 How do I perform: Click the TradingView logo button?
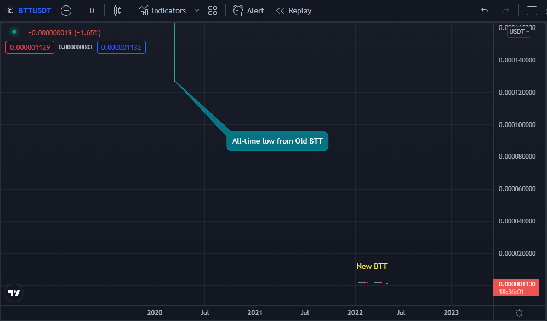pyautogui.click(x=14, y=294)
